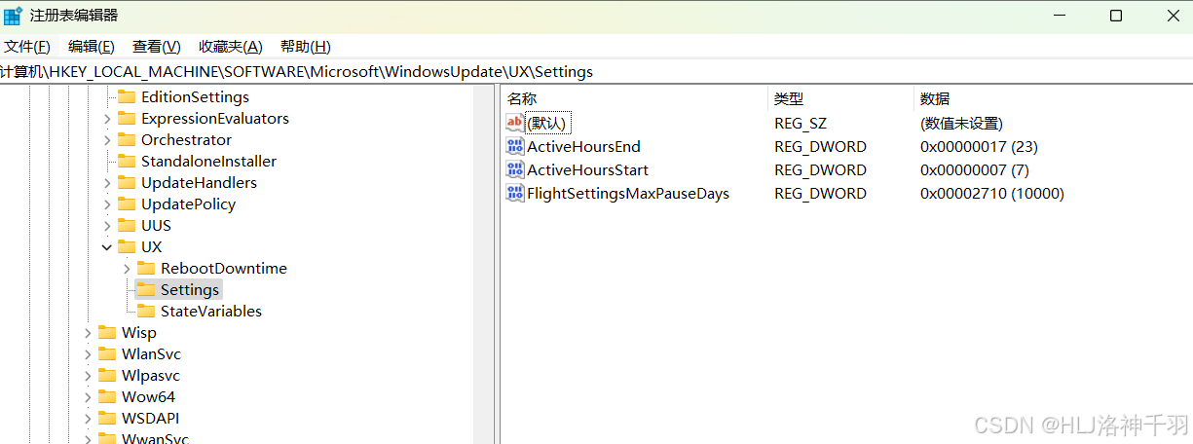Select the ActiveHoursStart value name
This screenshot has height=444, width=1193.
(587, 169)
